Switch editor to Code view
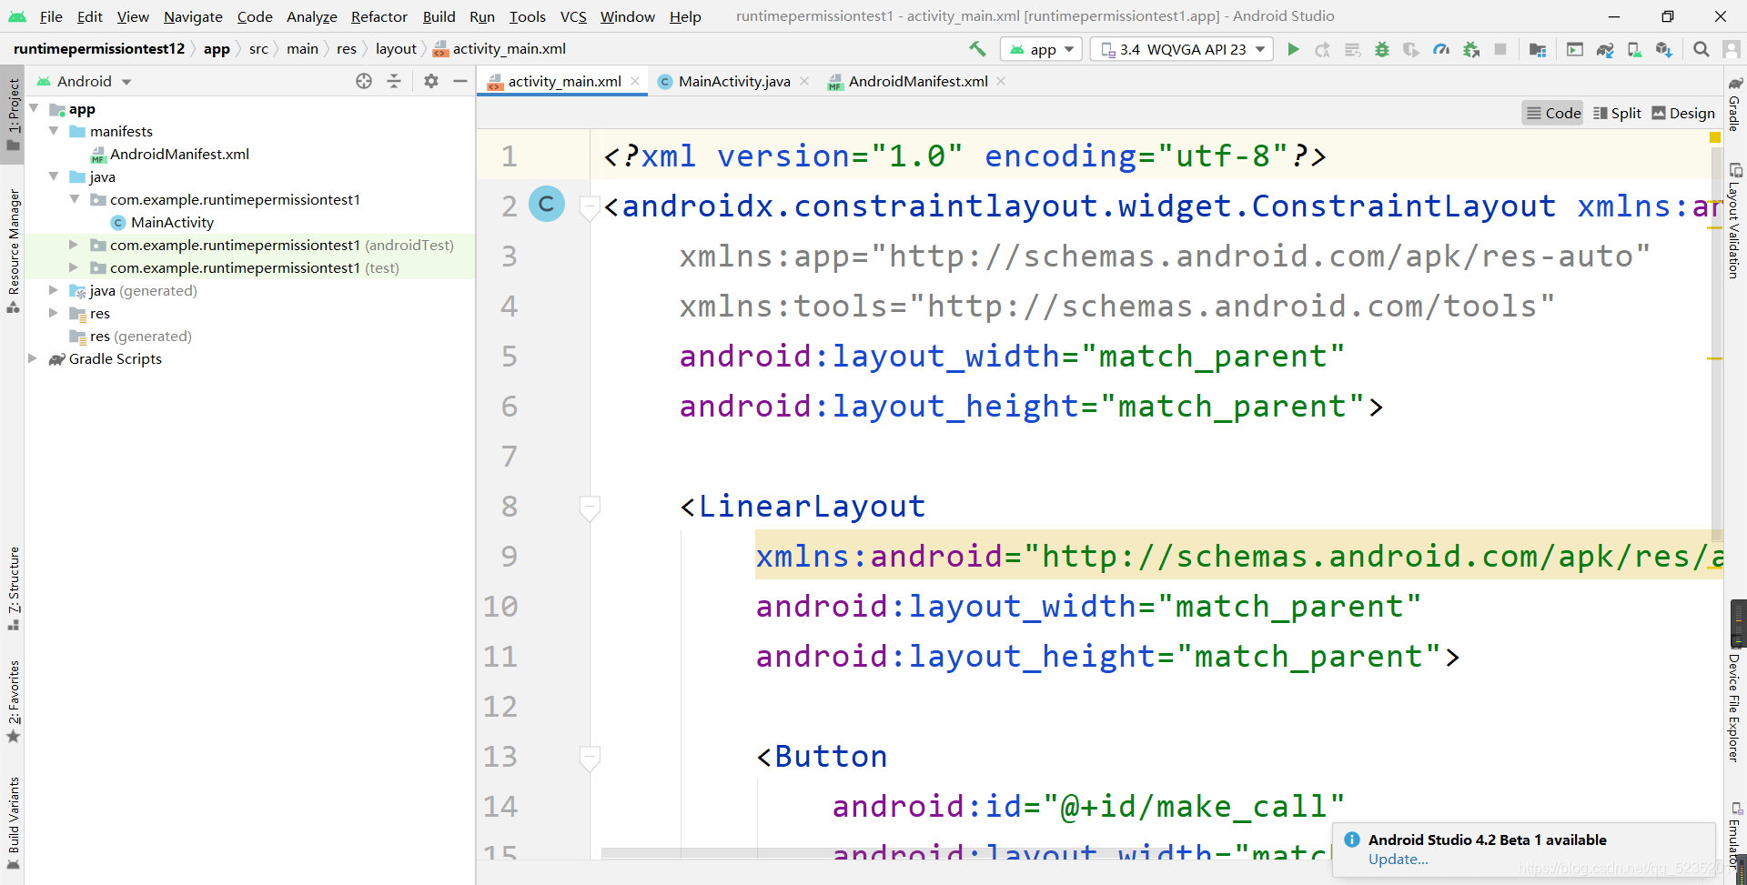Image resolution: width=1747 pixels, height=885 pixels. pos(1553,113)
